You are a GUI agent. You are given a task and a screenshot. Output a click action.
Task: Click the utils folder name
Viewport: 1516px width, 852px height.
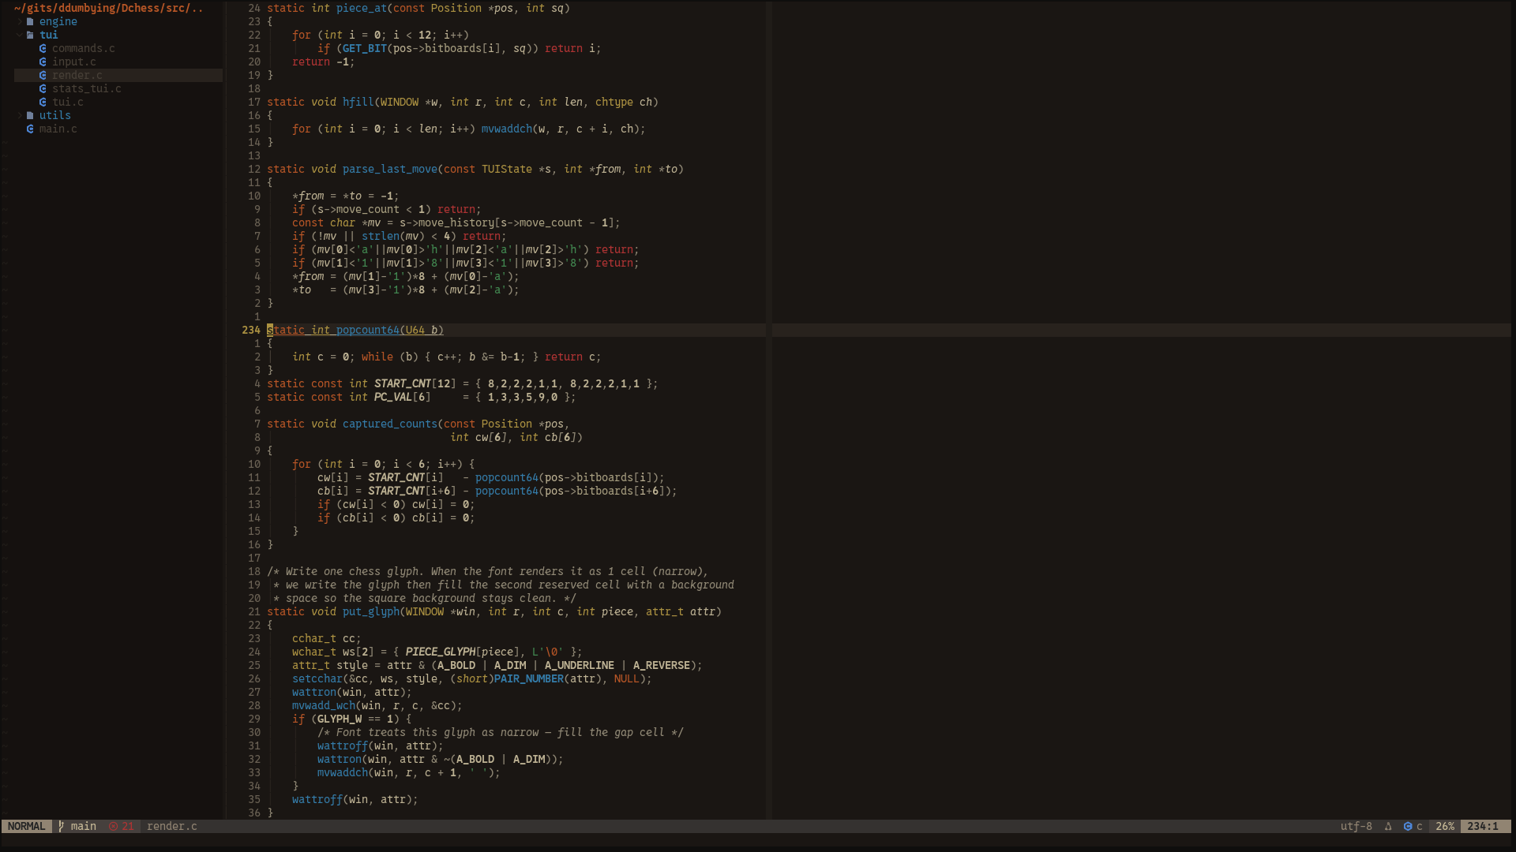tap(55, 116)
